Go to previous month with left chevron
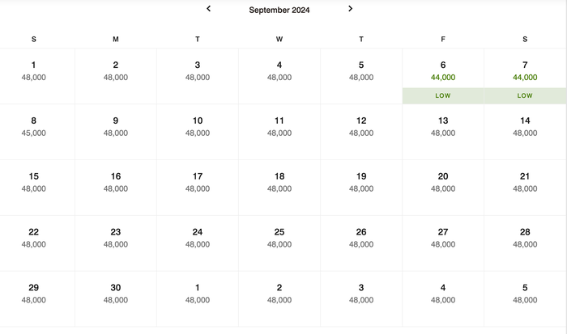This screenshot has height=334, width=567. pos(208,9)
